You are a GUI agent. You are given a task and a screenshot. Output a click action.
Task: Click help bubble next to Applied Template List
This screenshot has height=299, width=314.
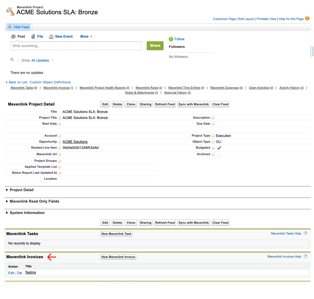point(59,167)
